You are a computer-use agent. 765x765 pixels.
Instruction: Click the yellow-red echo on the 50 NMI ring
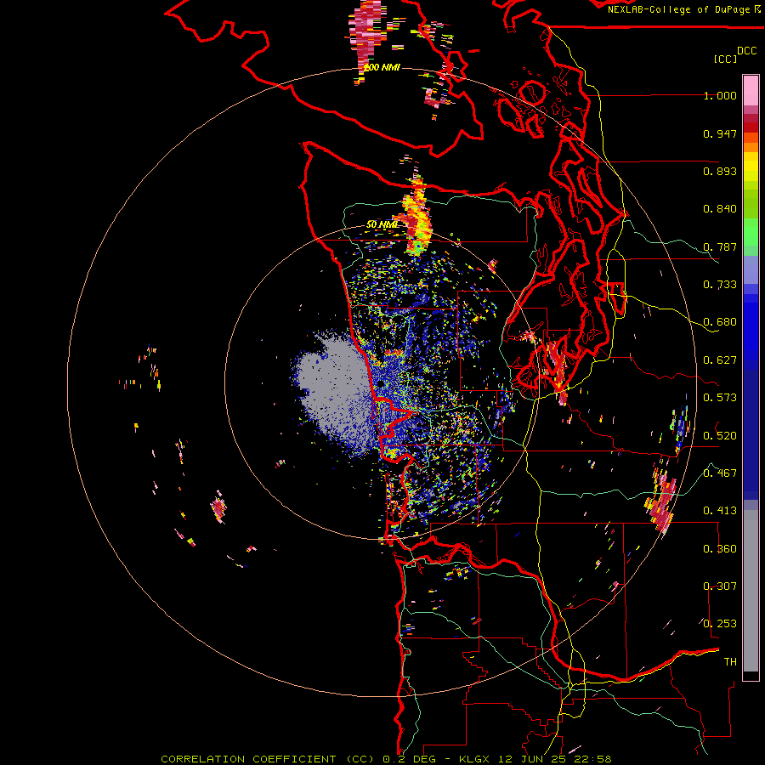(416, 215)
